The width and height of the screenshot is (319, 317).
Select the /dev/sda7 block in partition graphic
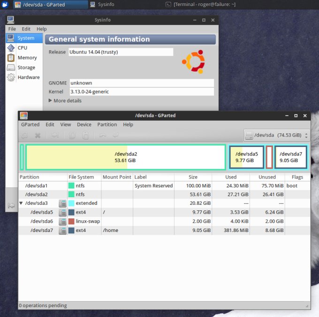(x=291, y=157)
